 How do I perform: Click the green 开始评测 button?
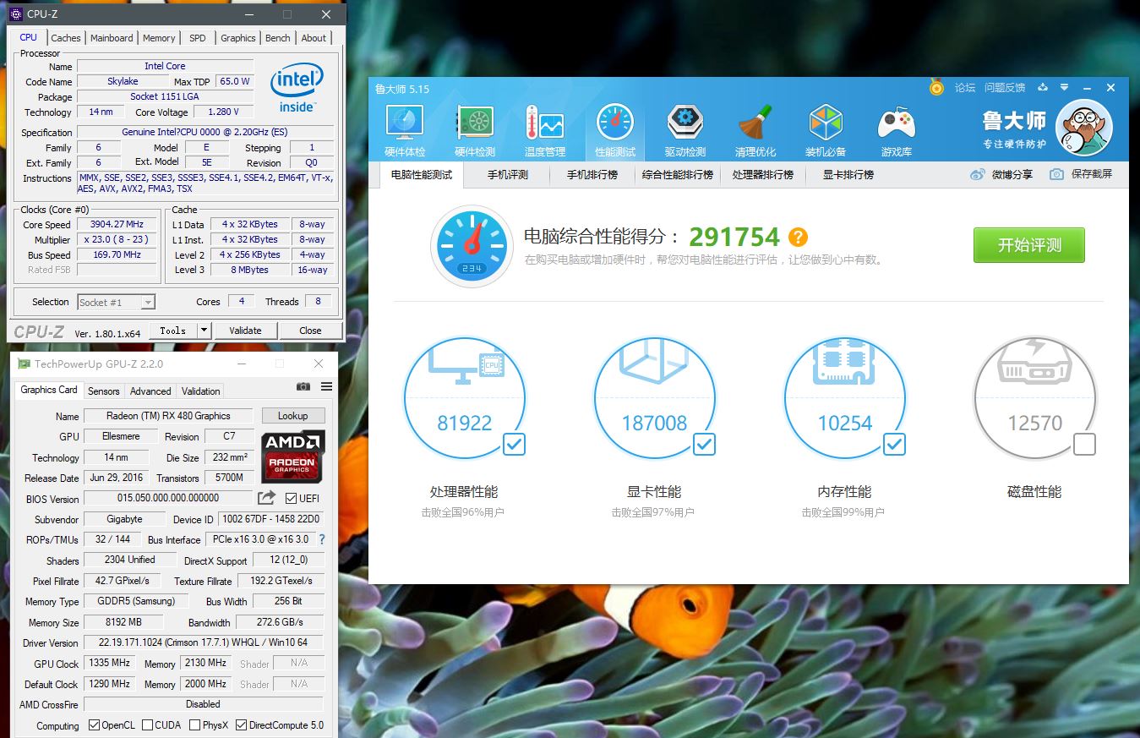pos(1029,245)
